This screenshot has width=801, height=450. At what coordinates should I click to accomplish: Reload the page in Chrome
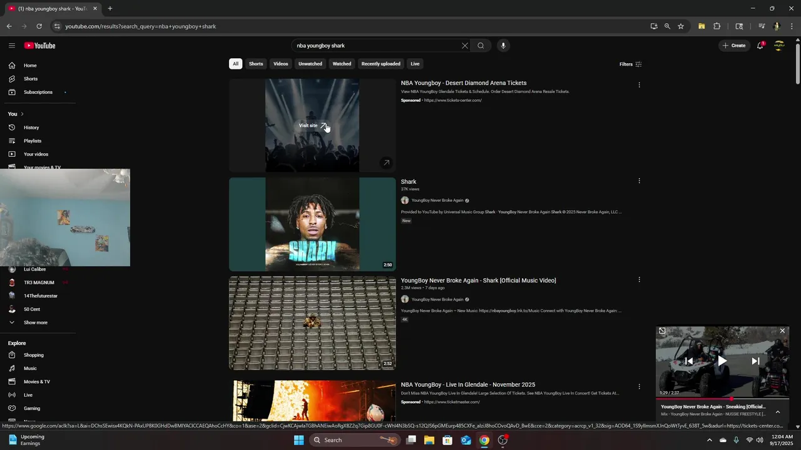coord(39,26)
